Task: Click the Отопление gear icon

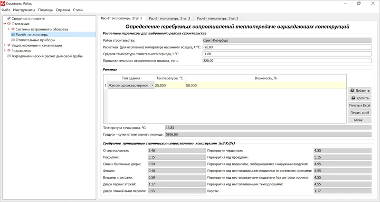Action: click(9, 24)
